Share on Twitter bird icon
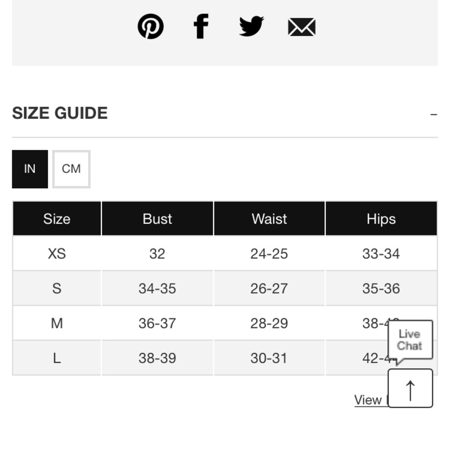Screen dimensions: 450x450 (x=252, y=26)
